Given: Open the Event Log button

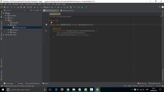Looking at the screenshot, I should coord(142,84).
